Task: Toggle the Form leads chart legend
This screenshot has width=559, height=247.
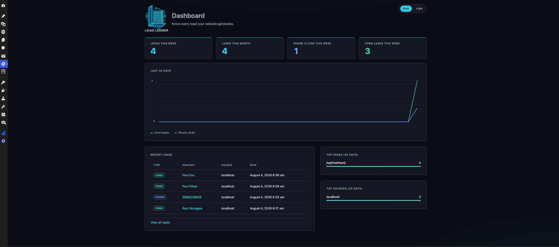Action: [160, 133]
